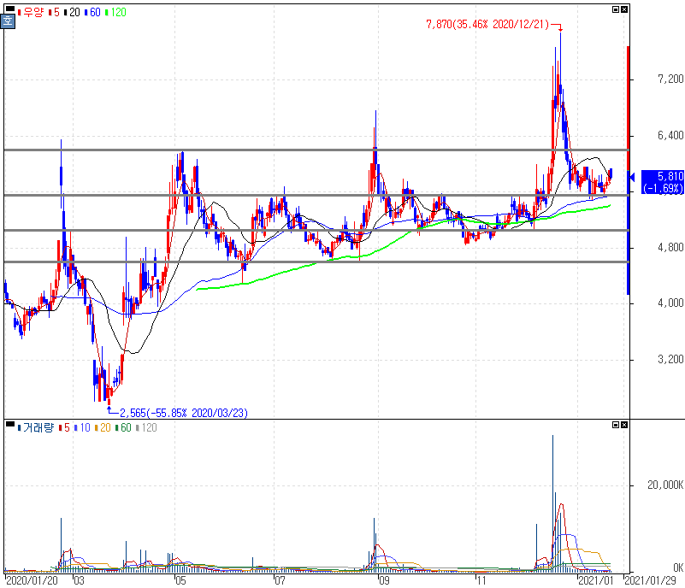Click the 11 month label on time axis
The image size is (685, 588).
tap(481, 580)
